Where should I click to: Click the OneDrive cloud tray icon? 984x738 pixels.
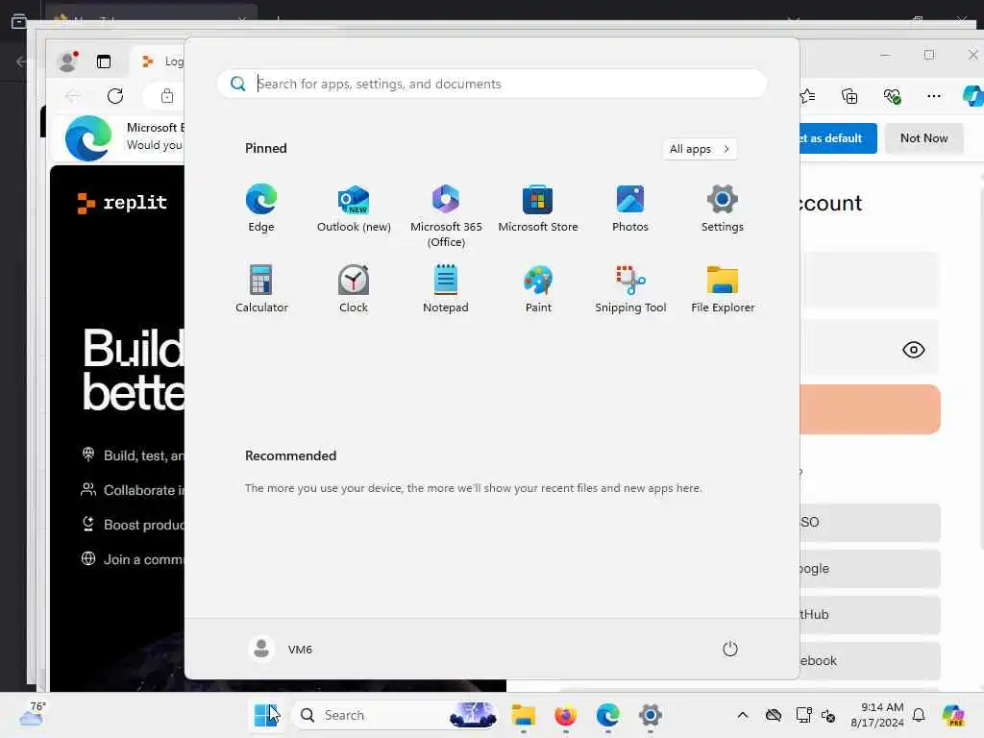(774, 715)
